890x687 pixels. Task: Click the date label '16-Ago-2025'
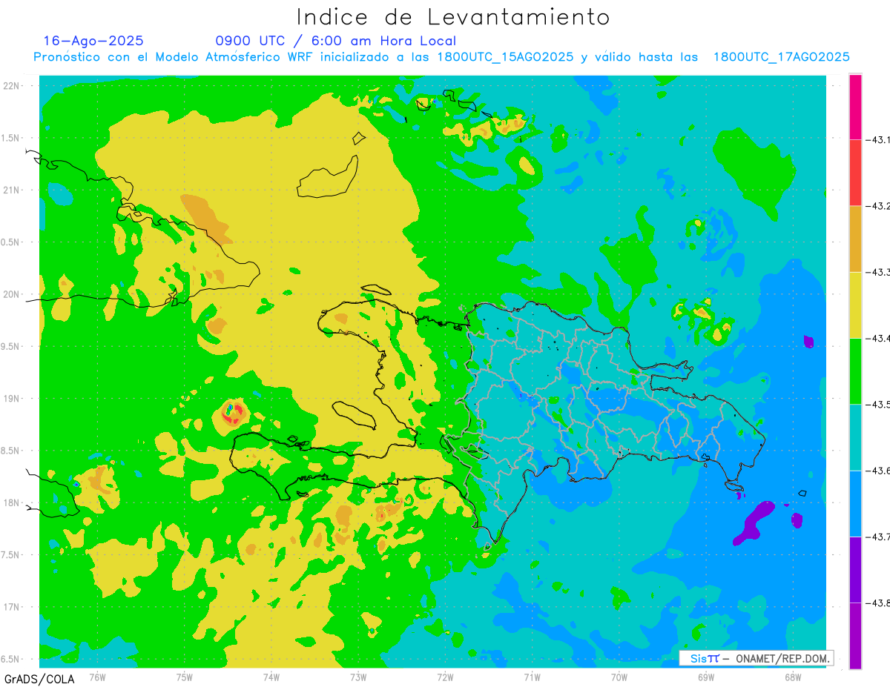pyautogui.click(x=93, y=41)
